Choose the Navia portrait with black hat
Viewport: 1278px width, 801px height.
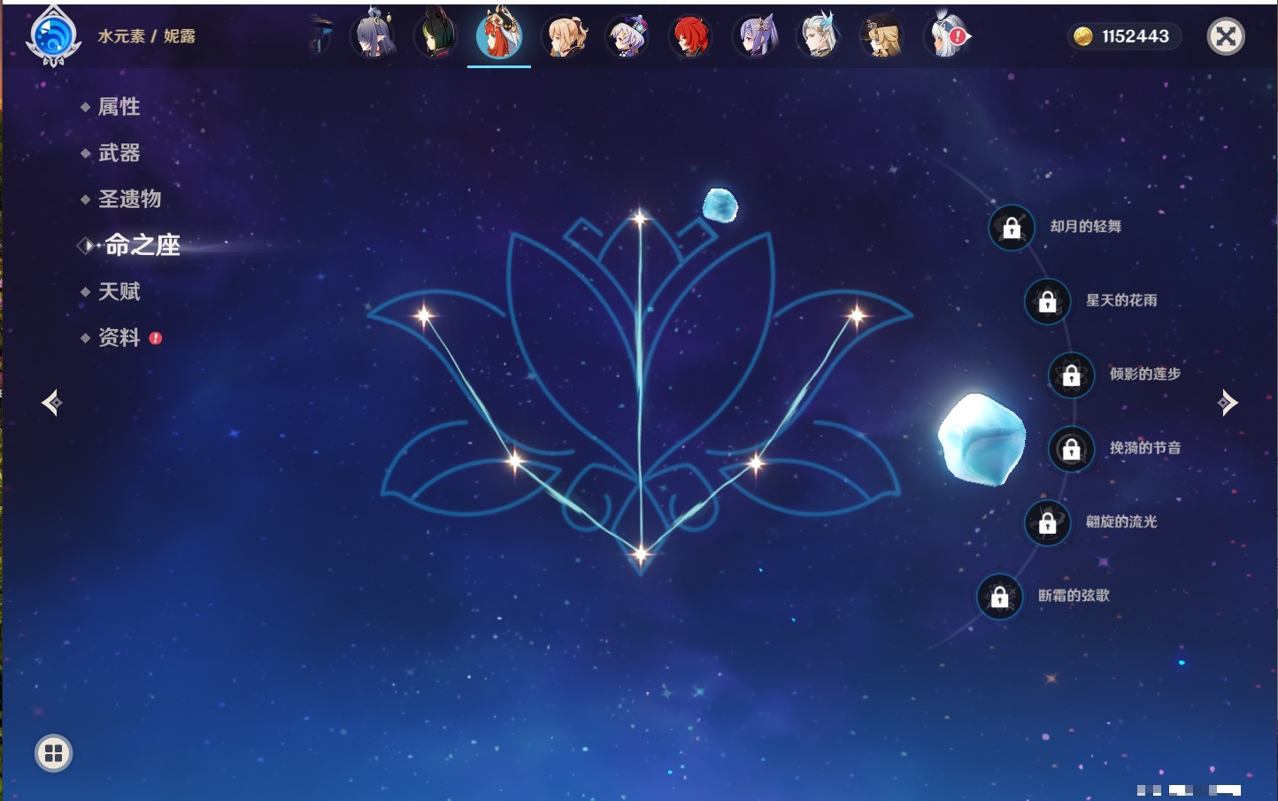pyautogui.click(x=882, y=35)
